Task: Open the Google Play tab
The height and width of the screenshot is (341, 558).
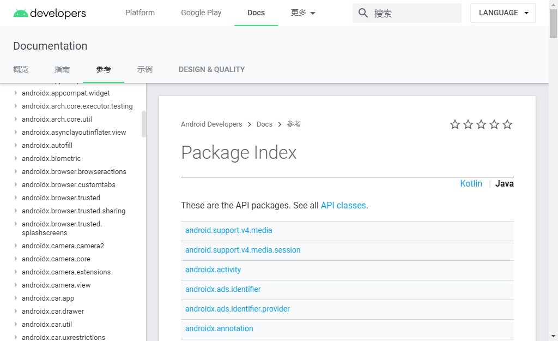Action: [201, 13]
